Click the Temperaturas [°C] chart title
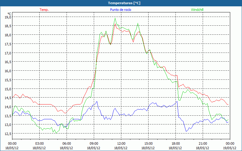Image resolution: width=242 pixels, height=151 pixels. click(124, 3)
